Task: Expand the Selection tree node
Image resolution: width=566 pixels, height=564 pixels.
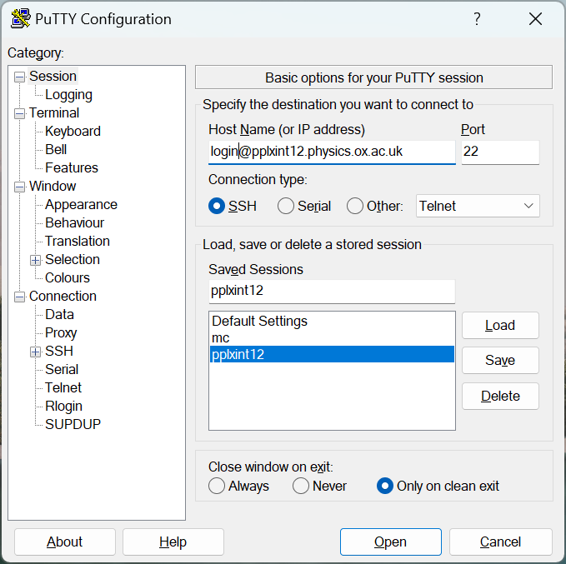Action: coord(35,260)
